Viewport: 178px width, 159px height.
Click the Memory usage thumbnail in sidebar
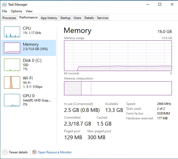pyautogui.click(x=12, y=48)
